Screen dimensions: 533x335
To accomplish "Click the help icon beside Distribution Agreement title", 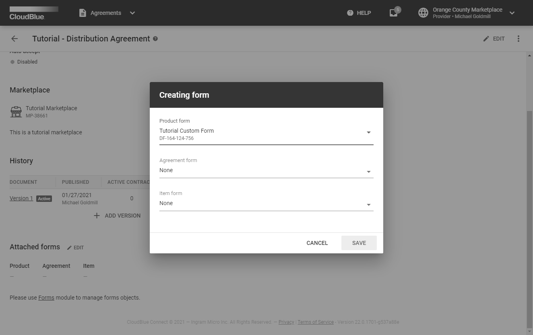I will click(x=156, y=39).
